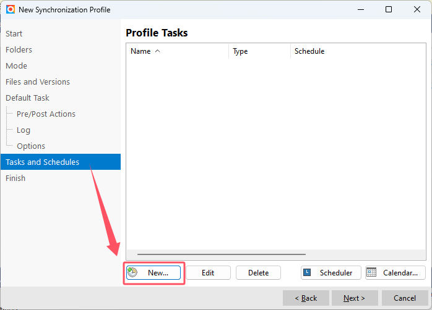Click the Next > button
The image size is (432, 310).
click(x=355, y=298)
